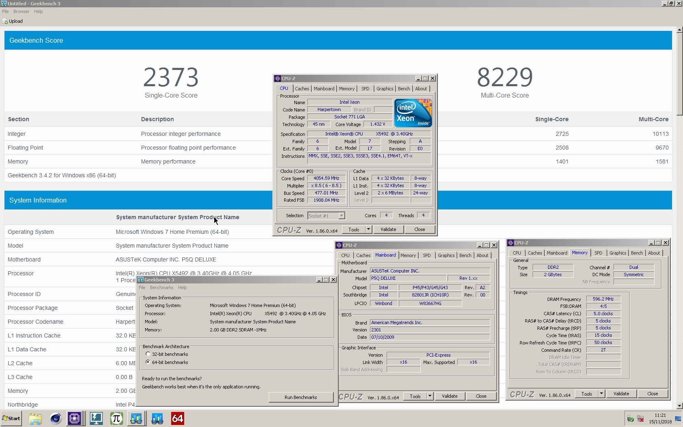Switch to CPU tab in Mainboard window
Viewport: 683px width, 427px height.
pyautogui.click(x=345, y=255)
